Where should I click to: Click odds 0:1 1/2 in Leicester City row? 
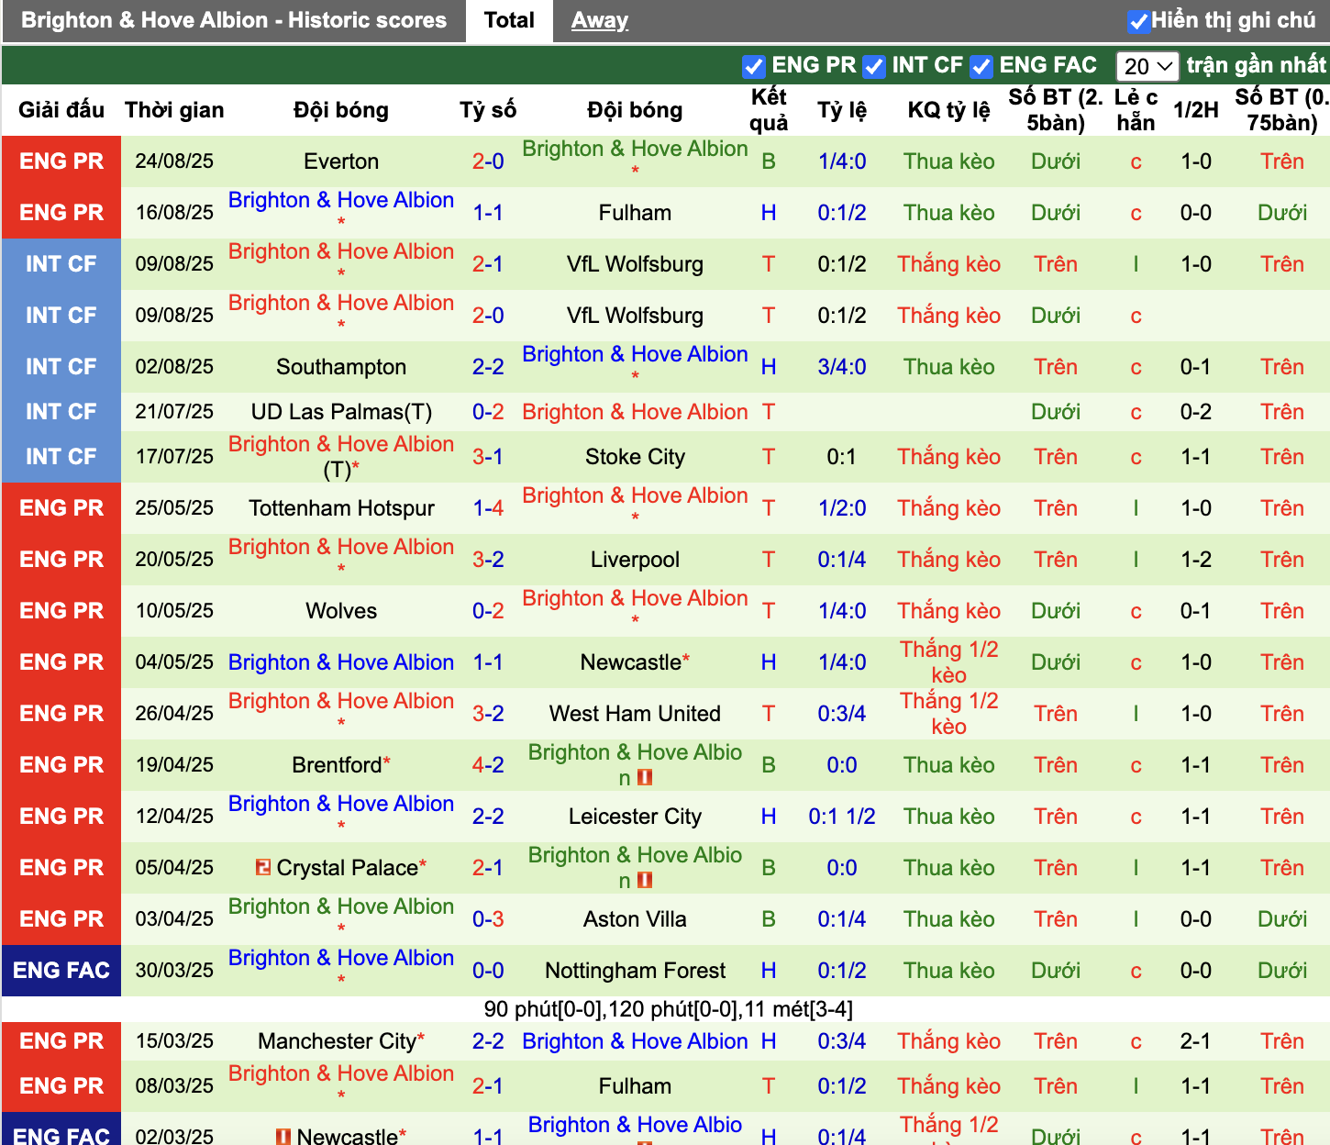842,817
